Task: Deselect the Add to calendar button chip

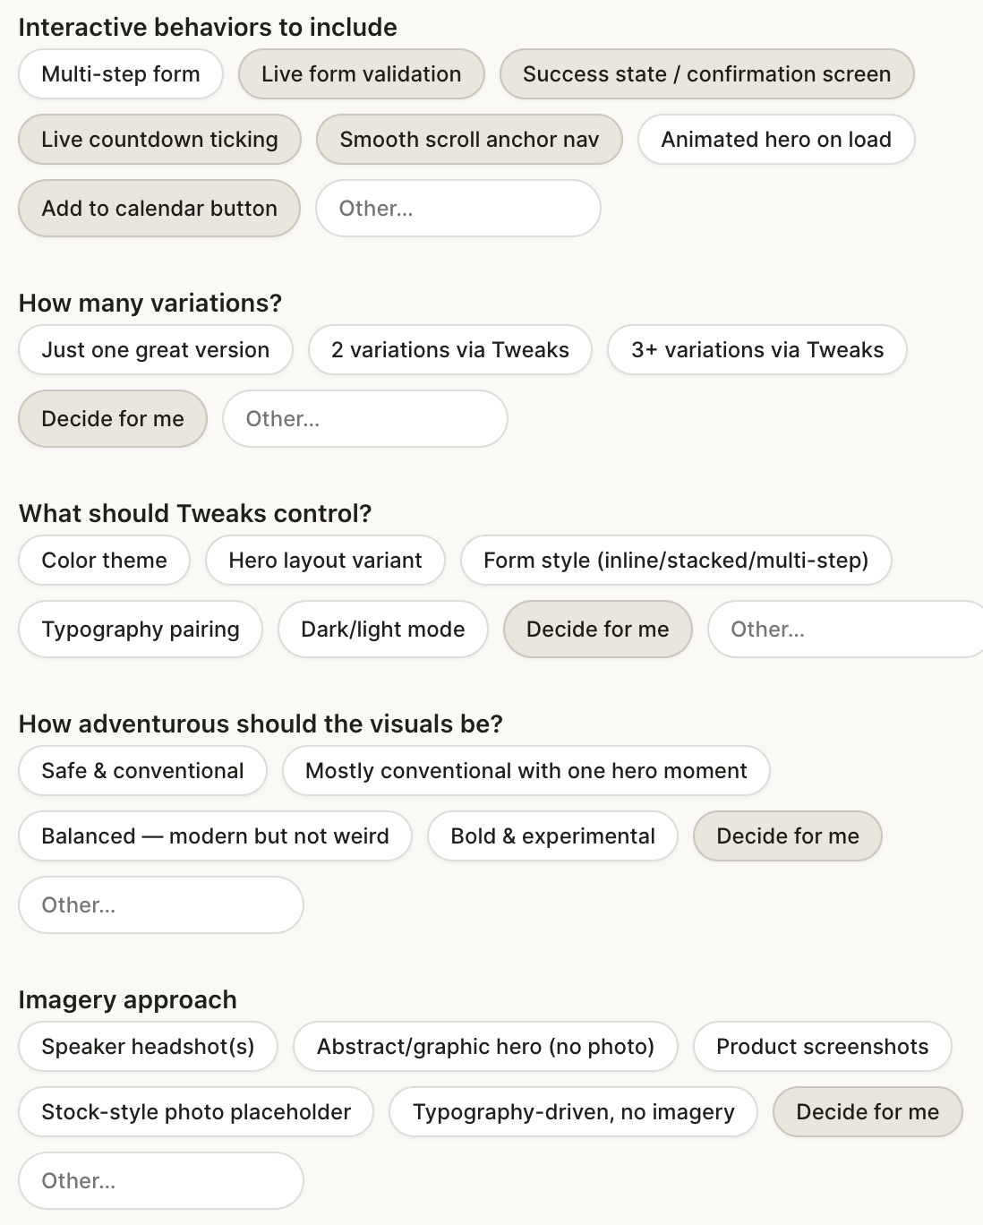Action: (x=159, y=209)
